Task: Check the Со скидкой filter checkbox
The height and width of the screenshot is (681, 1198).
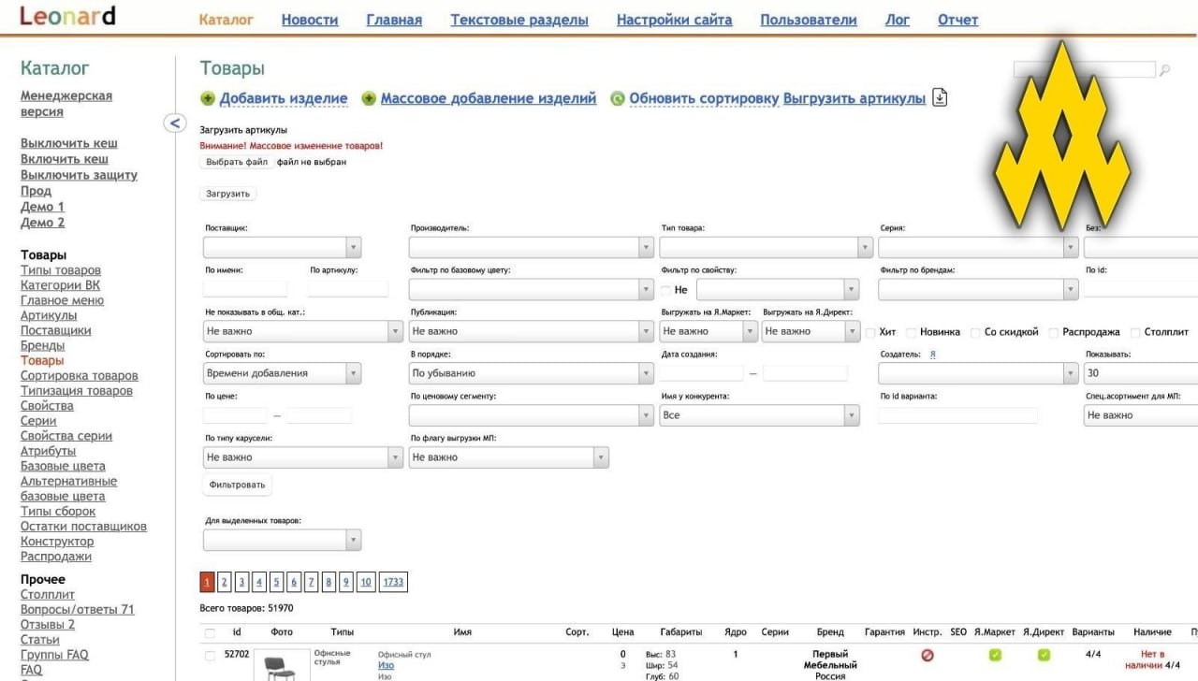Action: click(975, 332)
